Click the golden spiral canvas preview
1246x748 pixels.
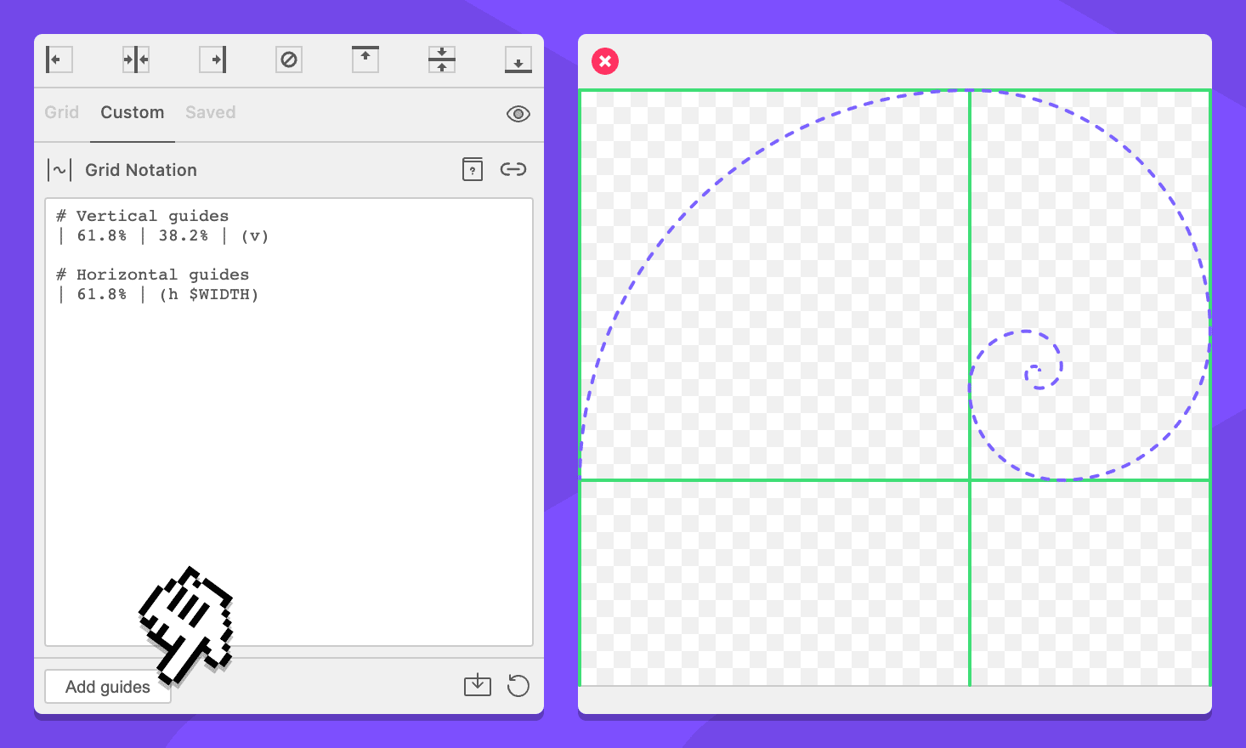click(894, 388)
